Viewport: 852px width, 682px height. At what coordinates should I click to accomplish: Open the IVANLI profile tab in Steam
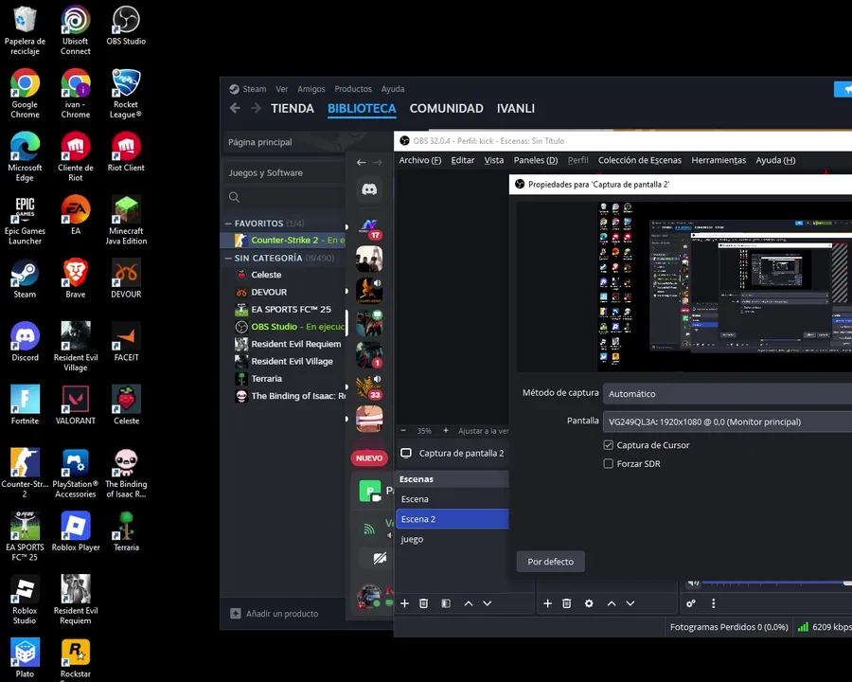[x=516, y=108]
